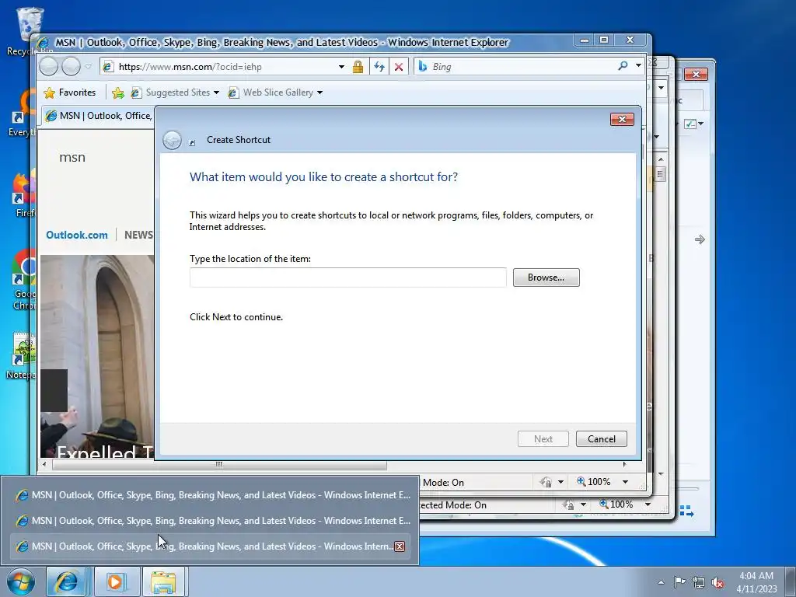
Task: Click the Browse... button
Action: pyautogui.click(x=546, y=278)
